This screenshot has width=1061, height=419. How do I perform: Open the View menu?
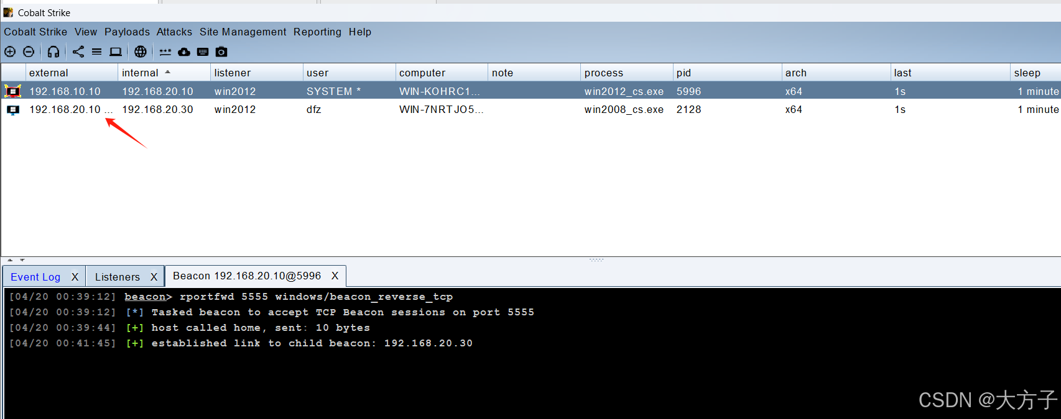click(x=86, y=32)
